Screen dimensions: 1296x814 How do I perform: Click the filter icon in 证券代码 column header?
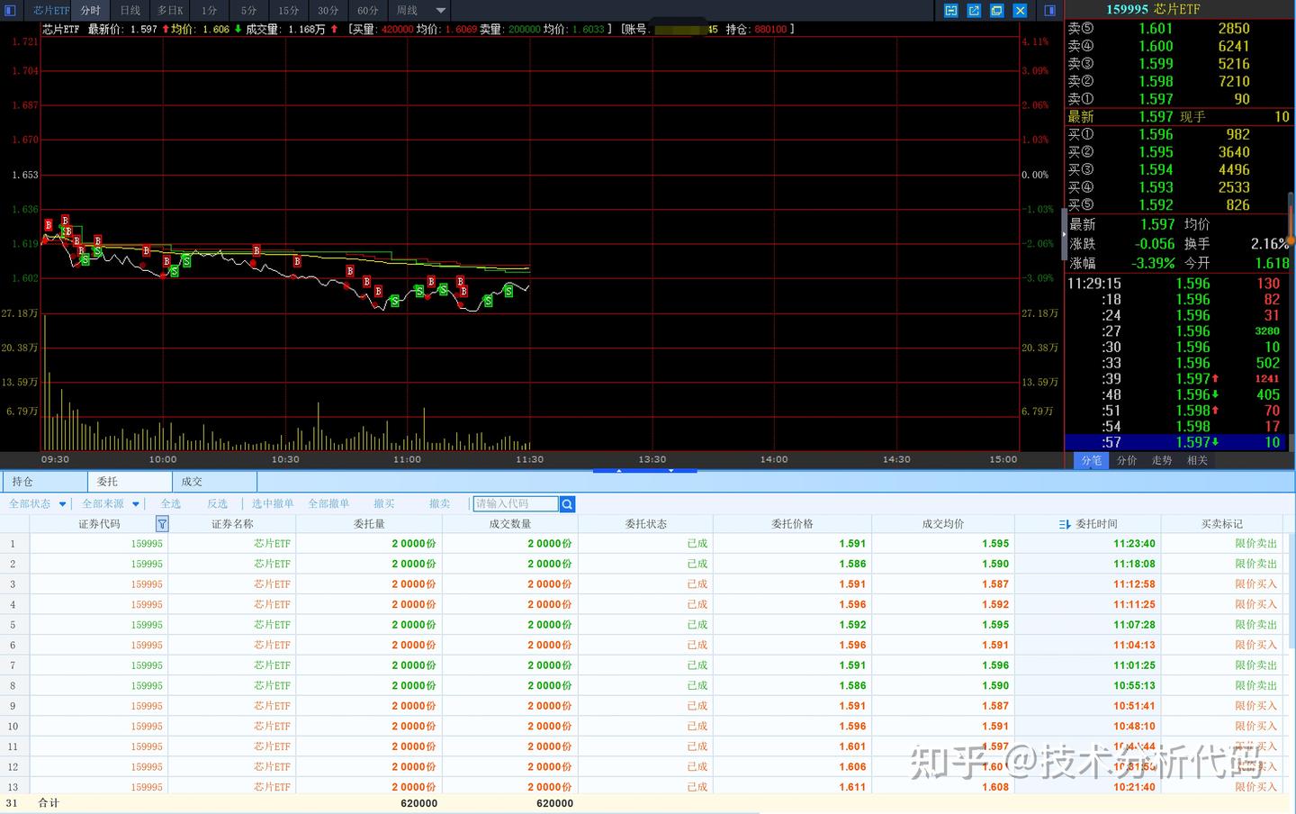(162, 524)
